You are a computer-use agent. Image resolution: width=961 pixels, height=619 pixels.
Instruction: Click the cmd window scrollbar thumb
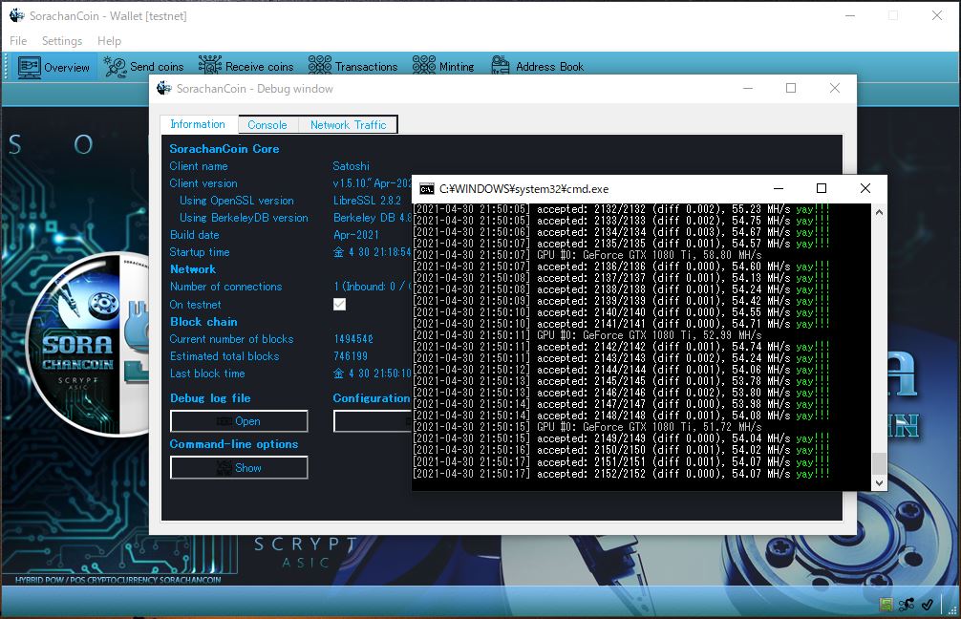[x=879, y=463]
